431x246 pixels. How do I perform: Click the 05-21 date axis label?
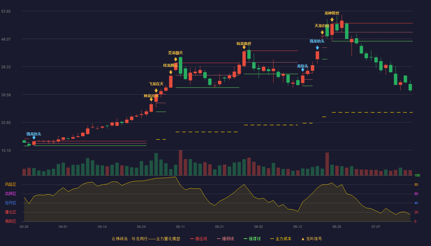pyautogui.click(x=220, y=227)
